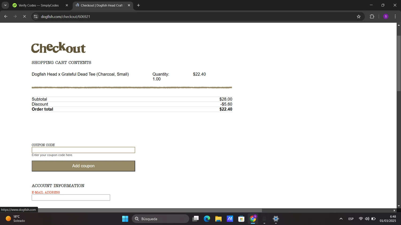
Task: Show hidden system tray icons chevron
Action: click(341, 219)
